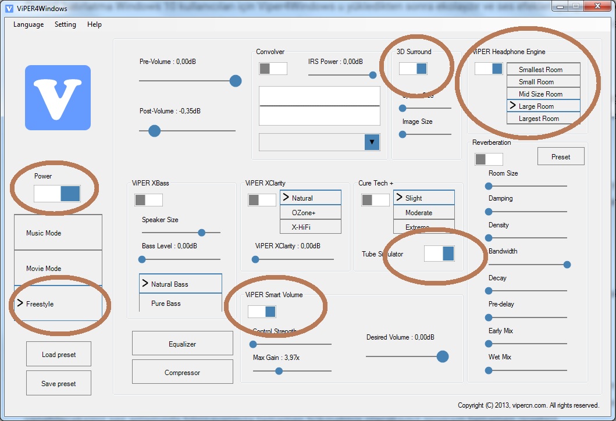The width and height of the screenshot is (616, 421).
Task: Toggle the Power switch off
Action: click(x=57, y=194)
